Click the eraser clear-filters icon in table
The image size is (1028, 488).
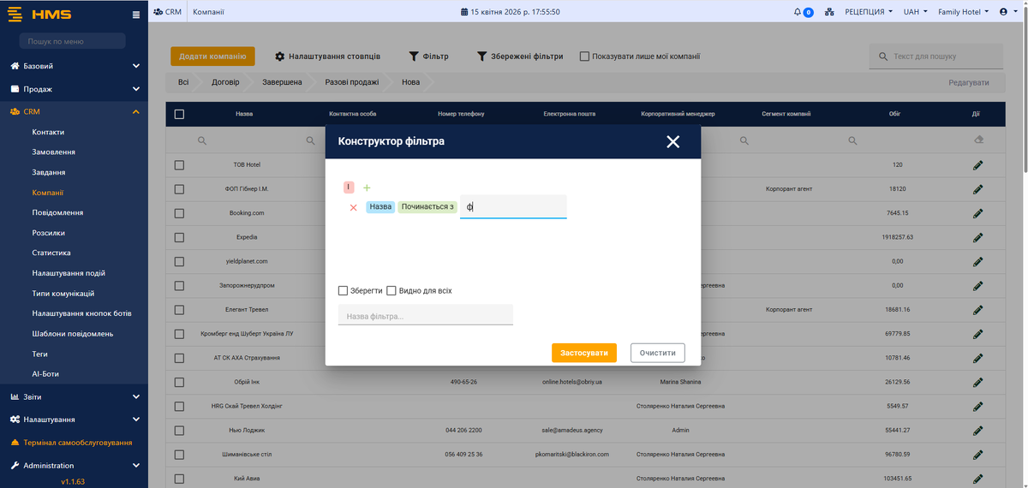978,140
